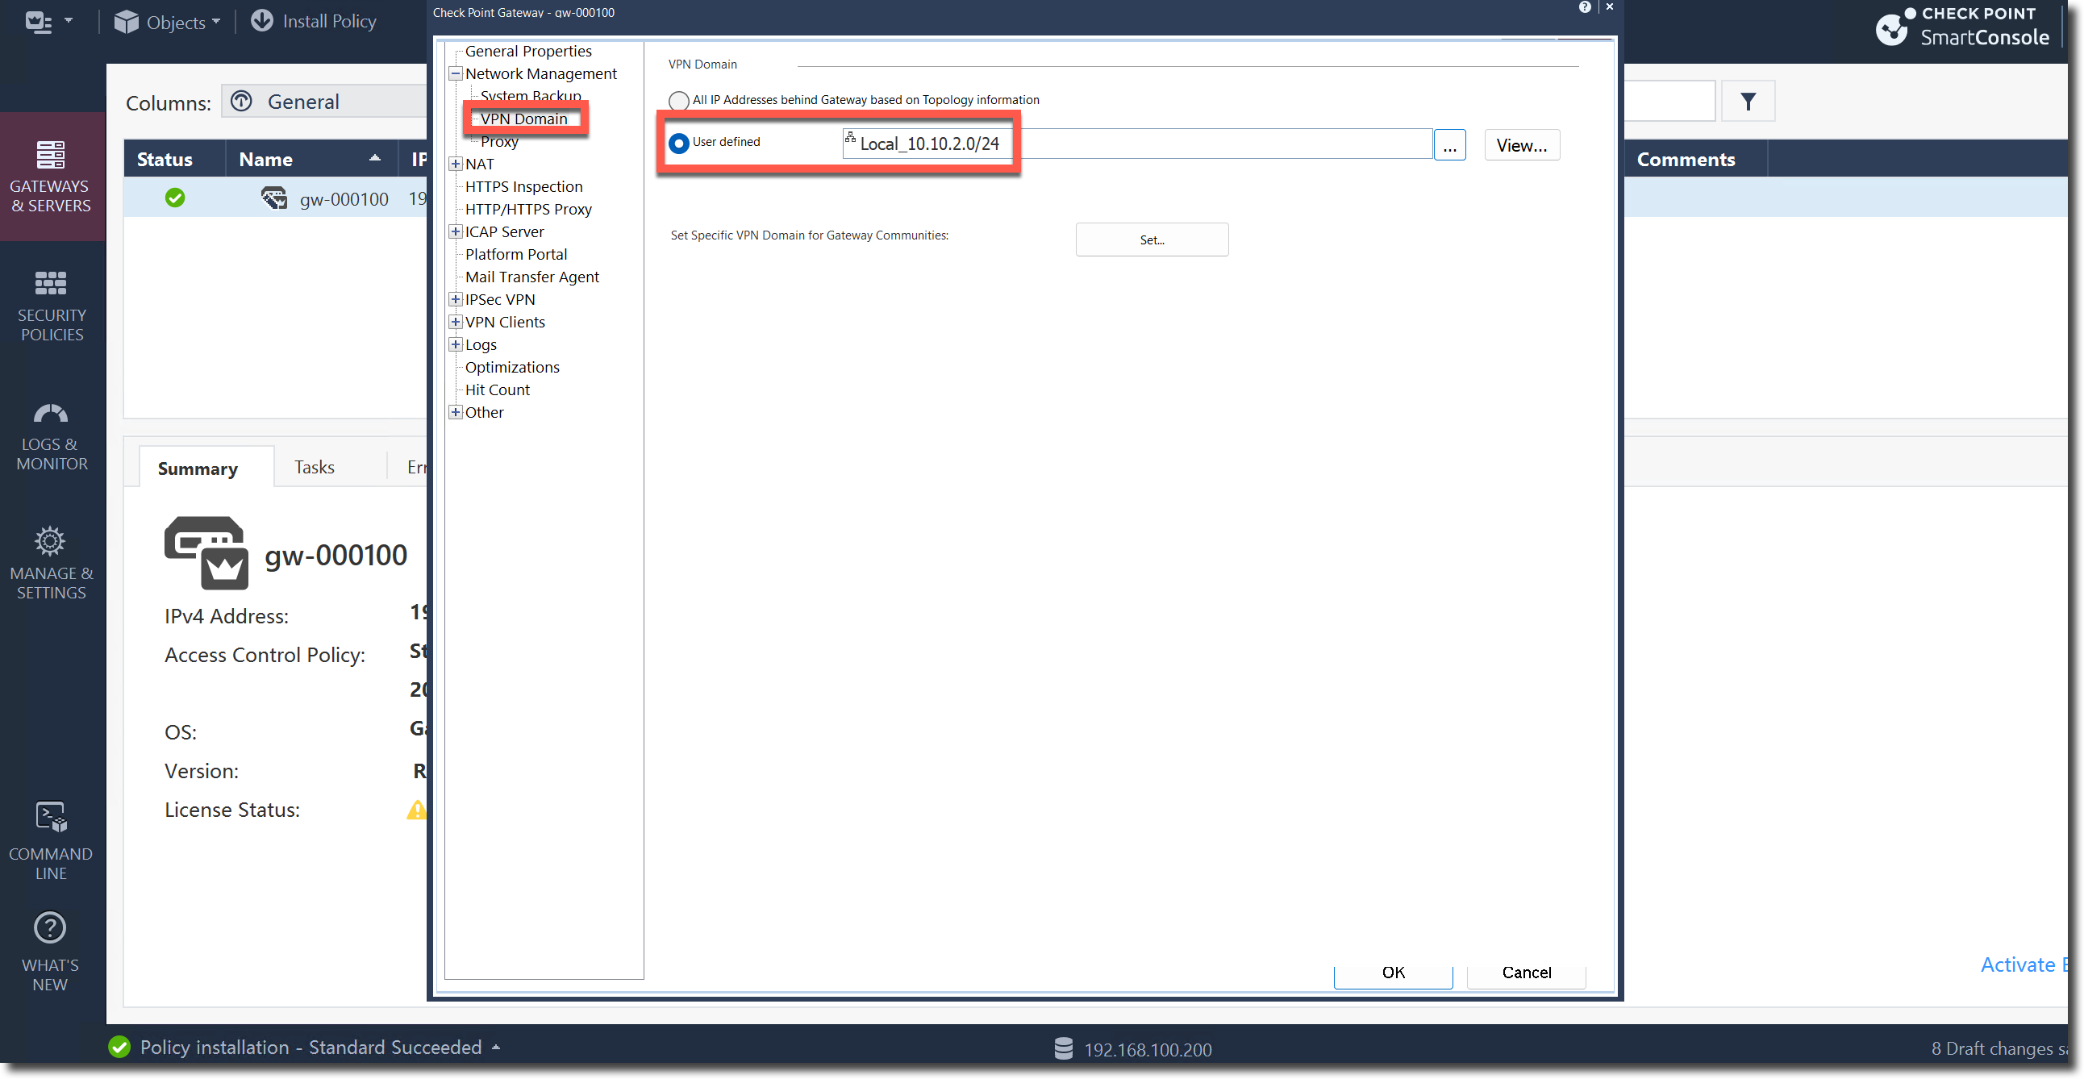
Task: Select HTTPS Inspection tree item
Action: 523,187
